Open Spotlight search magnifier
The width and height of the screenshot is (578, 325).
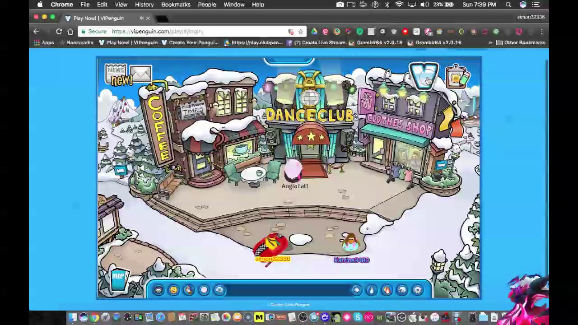508,5
